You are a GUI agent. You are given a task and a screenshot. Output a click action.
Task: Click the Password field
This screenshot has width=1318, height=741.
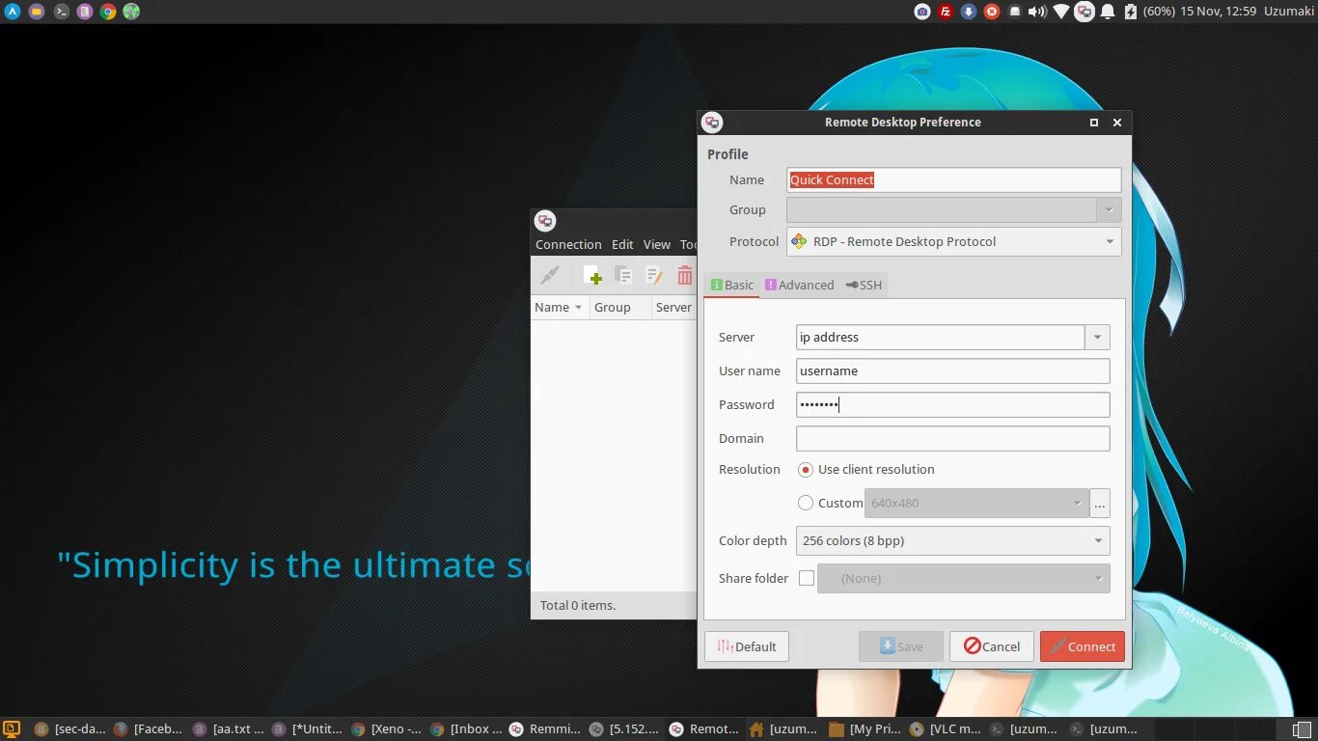pyautogui.click(x=952, y=404)
